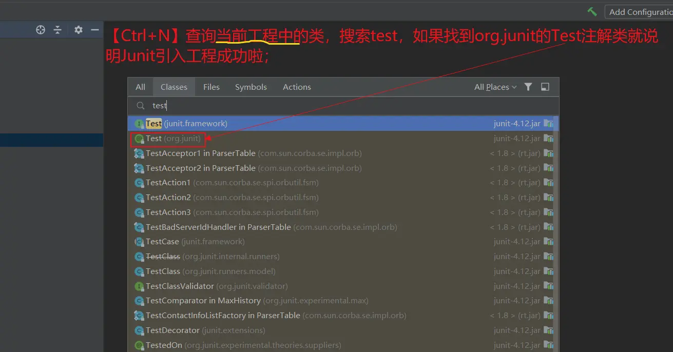This screenshot has width=673, height=352.
Task: Click class icon beside TestAcceptor1
Action: tap(139, 153)
